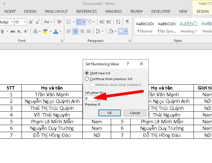Viewport: 212px width, 163px height.
Task: Open the DESIGN ribbon tab beside INSERT
Action: click(x=30, y=11)
